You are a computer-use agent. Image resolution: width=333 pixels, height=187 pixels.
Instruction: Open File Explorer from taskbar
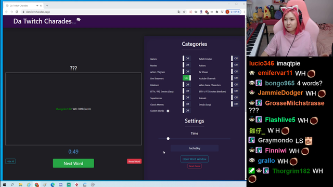tap(20, 185)
